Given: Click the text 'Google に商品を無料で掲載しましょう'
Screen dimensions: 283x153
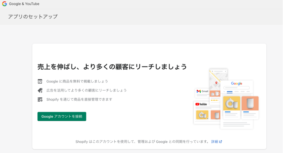Looking at the screenshot, I should tap(77, 82).
